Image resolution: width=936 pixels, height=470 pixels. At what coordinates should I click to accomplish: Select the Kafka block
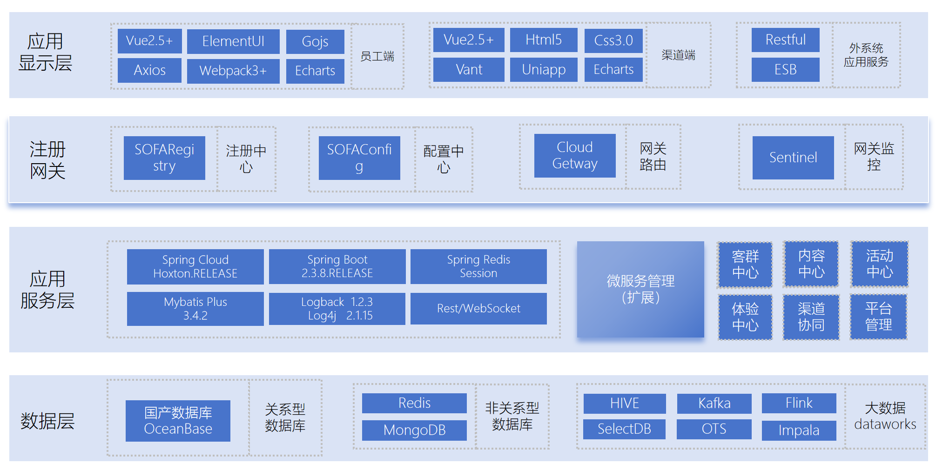pos(714,404)
